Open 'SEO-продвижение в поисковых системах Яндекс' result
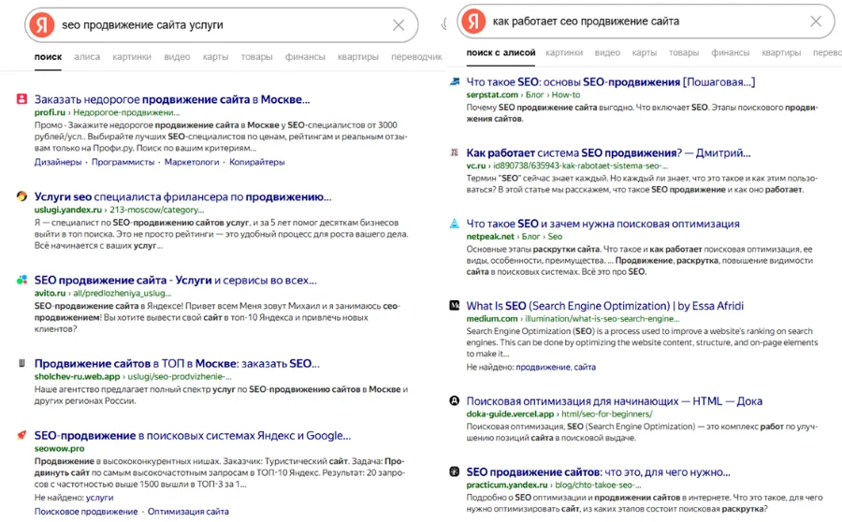The width and height of the screenshot is (842, 522). [193, 436]
